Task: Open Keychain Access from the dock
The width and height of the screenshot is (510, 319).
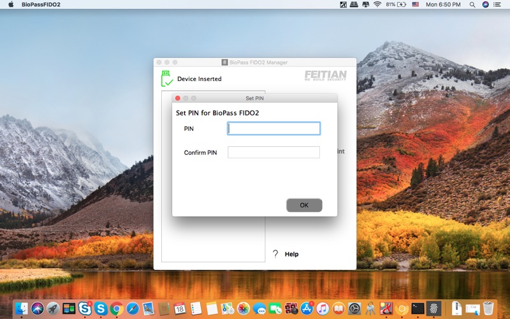Action: click(x=370, y=308)
